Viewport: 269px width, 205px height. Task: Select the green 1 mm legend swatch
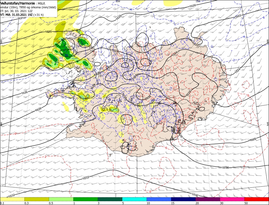coord(86,199)
